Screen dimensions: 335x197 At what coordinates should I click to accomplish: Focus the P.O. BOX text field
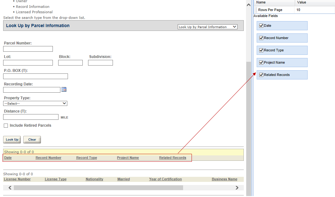pos(36,76)
